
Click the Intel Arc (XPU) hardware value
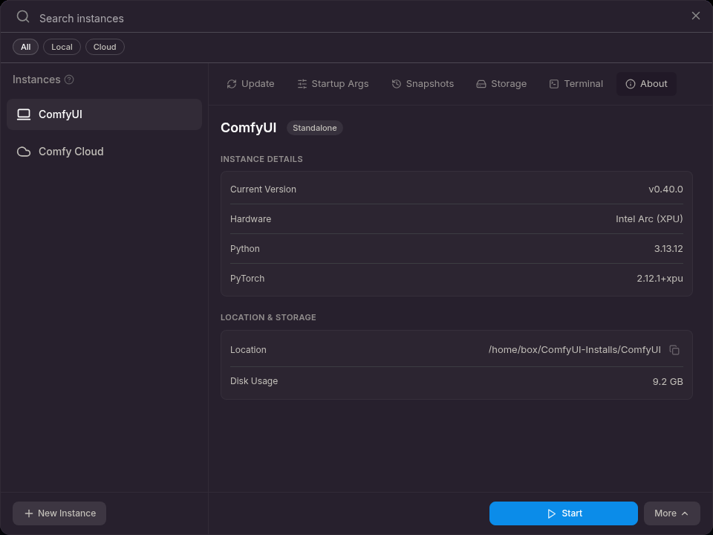point(649,218)
